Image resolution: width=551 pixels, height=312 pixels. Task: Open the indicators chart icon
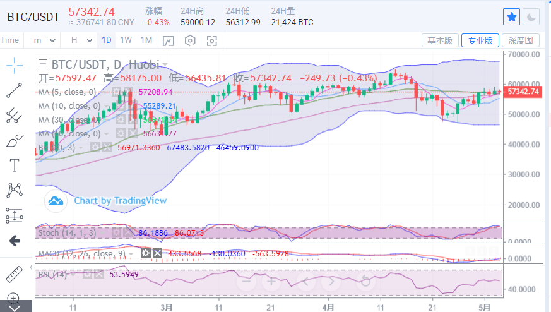(x=169, y=41)
